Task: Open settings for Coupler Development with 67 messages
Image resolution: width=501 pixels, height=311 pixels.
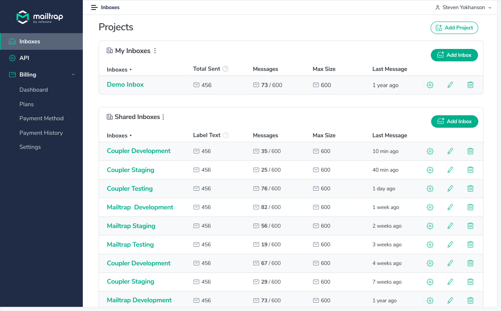Action: click(430, 263)
